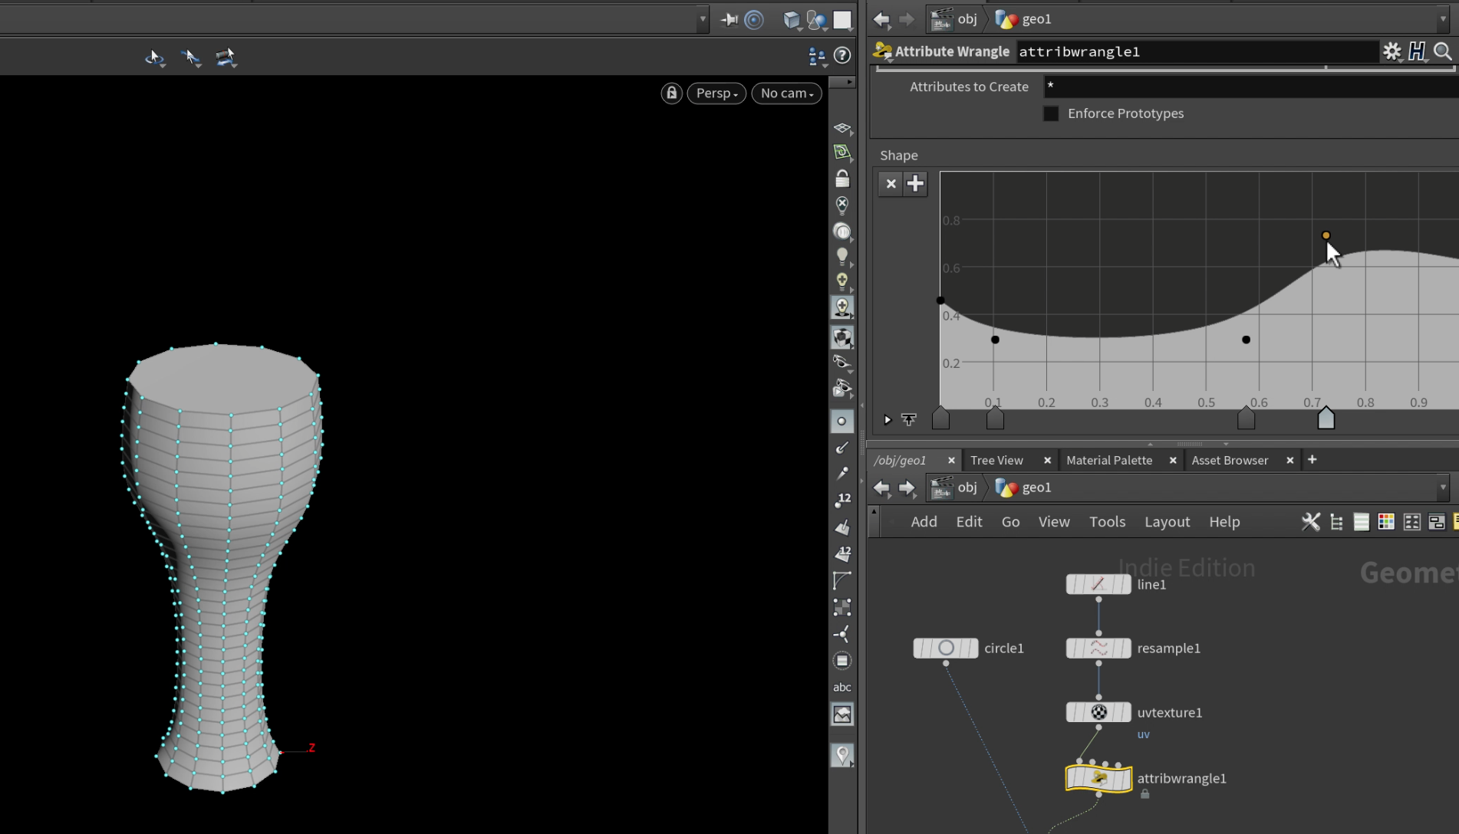The height and width of the screenshot is (834, 1459).
Task: Select the abc annotation tool in the right toolbar
Action: tap(841, 687)
